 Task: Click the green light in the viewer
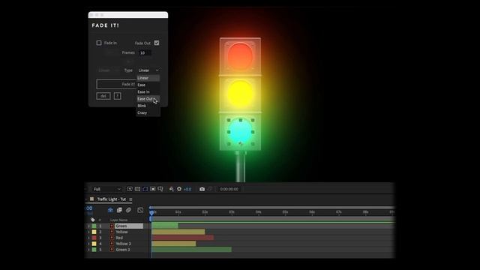[240, 132]
